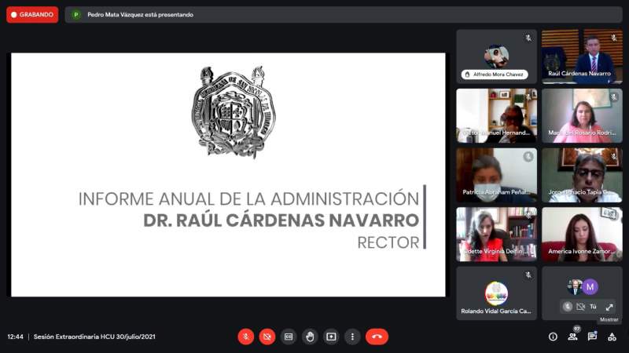The height and width of the screenshot is (353, 629).
Task: Open the more options three-dot menu
Action: (x=352, y=337)
